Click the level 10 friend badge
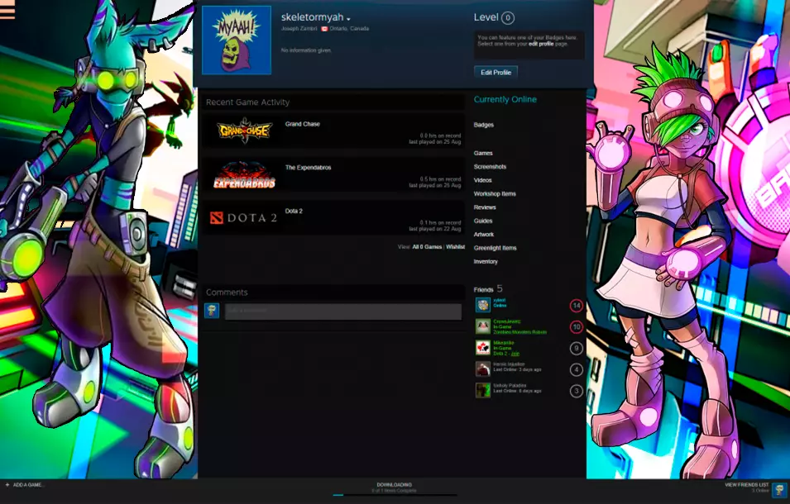The width and height of the screenshot is (790, 504). pos(577,327)
